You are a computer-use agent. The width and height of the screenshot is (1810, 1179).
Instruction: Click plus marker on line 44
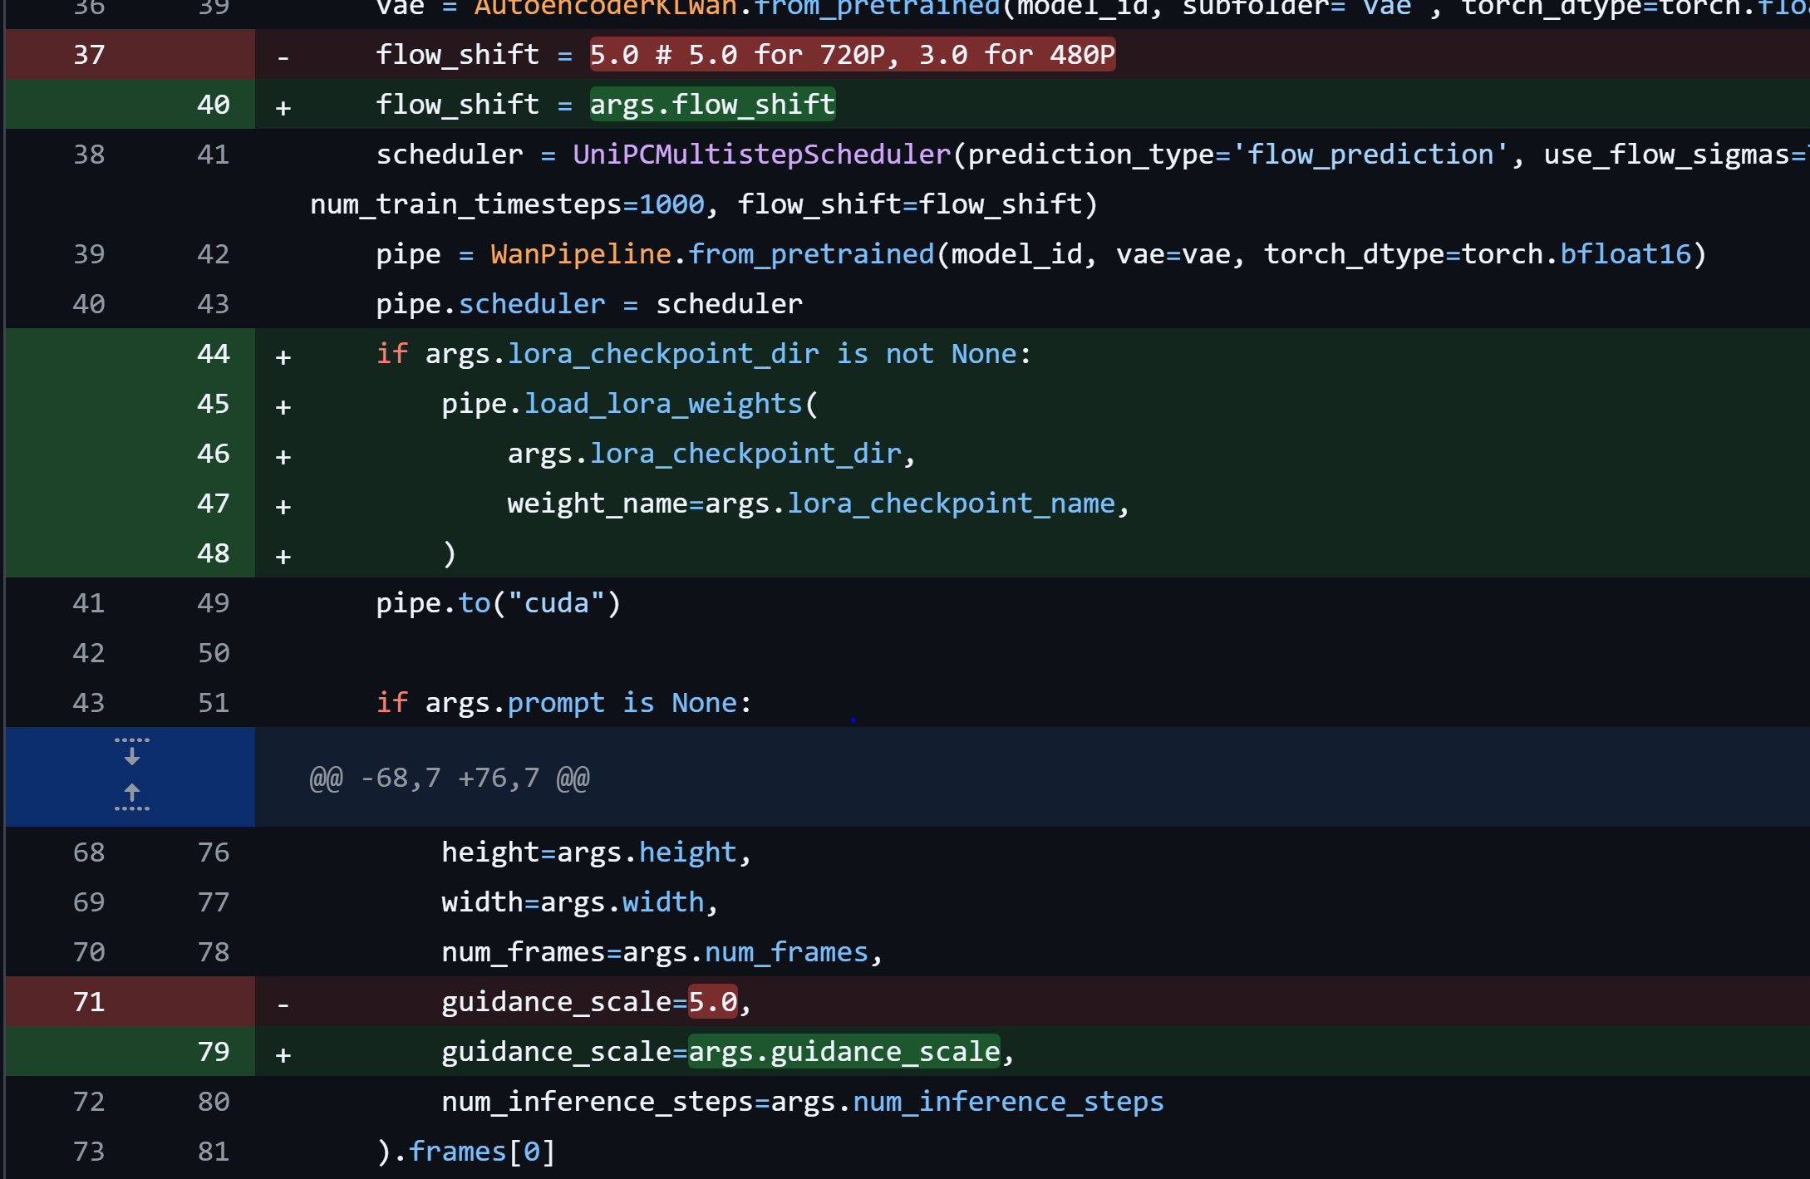283,357
